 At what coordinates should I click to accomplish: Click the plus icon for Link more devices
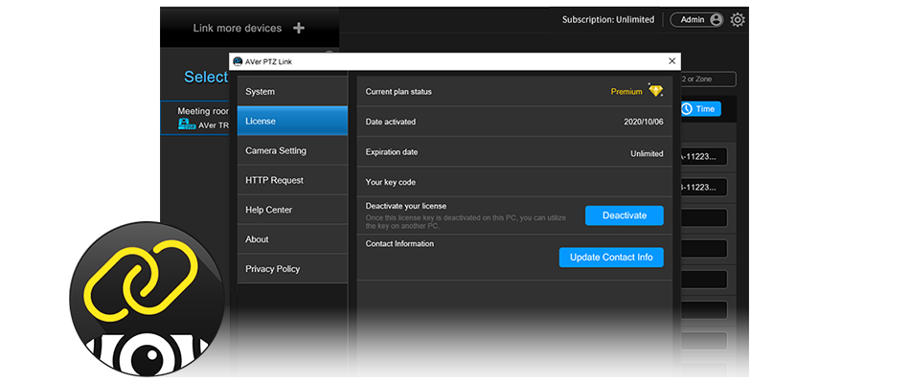298,28
